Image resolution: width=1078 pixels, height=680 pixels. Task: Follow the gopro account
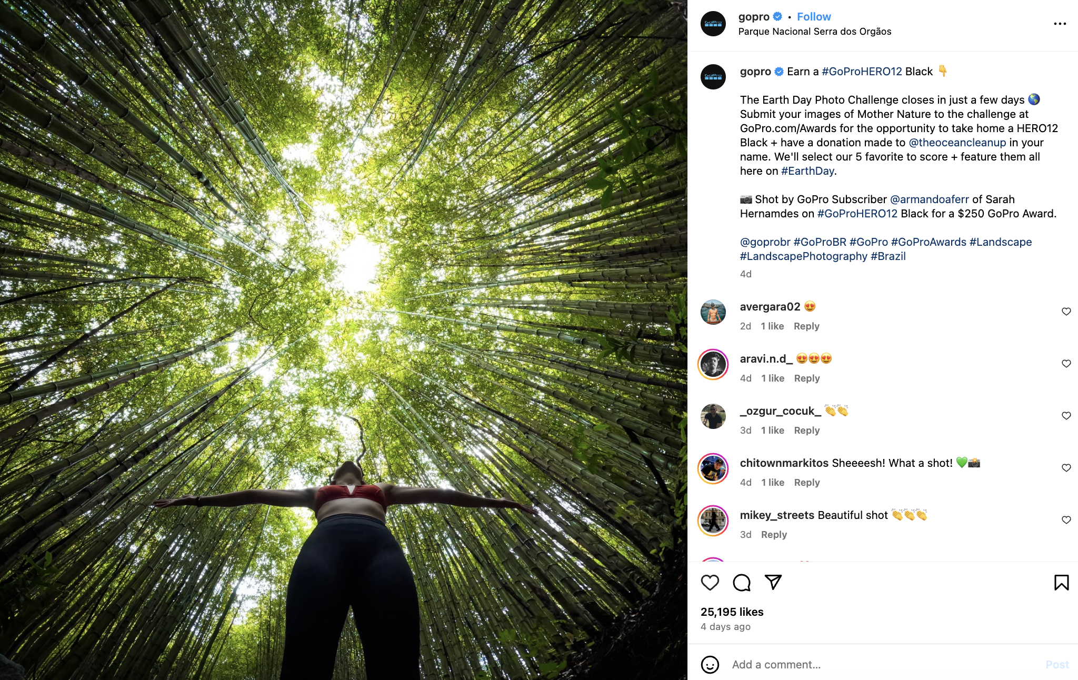pos(814,16)
